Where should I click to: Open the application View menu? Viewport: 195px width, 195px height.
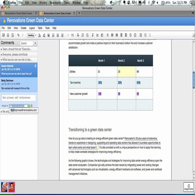click(16, 28)
